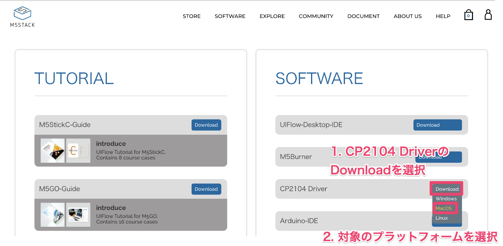Click the second M5GO-Guide thumbnail image
The height and width of the screenshot is (246, 503).
78,215
